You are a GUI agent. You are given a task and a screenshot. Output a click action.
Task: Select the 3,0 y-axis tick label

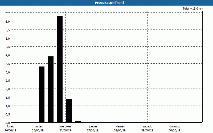point(7,72)
